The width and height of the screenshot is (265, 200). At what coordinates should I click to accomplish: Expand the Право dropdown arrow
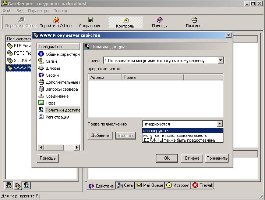point(220,60)
